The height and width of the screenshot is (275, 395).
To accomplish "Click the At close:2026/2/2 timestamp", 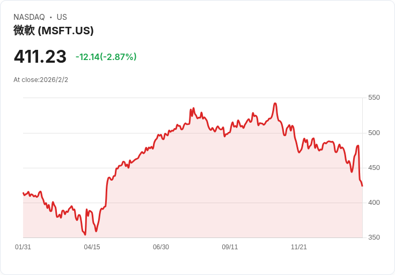I will tap(41, 80).
